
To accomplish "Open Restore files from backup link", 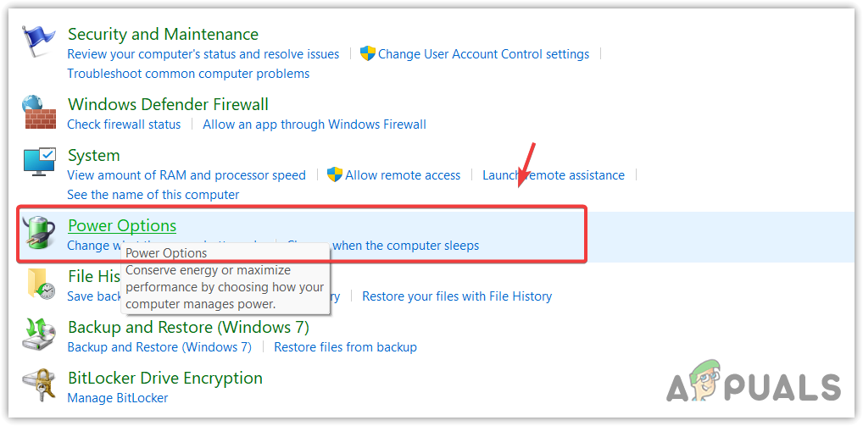I will (345, 347).
